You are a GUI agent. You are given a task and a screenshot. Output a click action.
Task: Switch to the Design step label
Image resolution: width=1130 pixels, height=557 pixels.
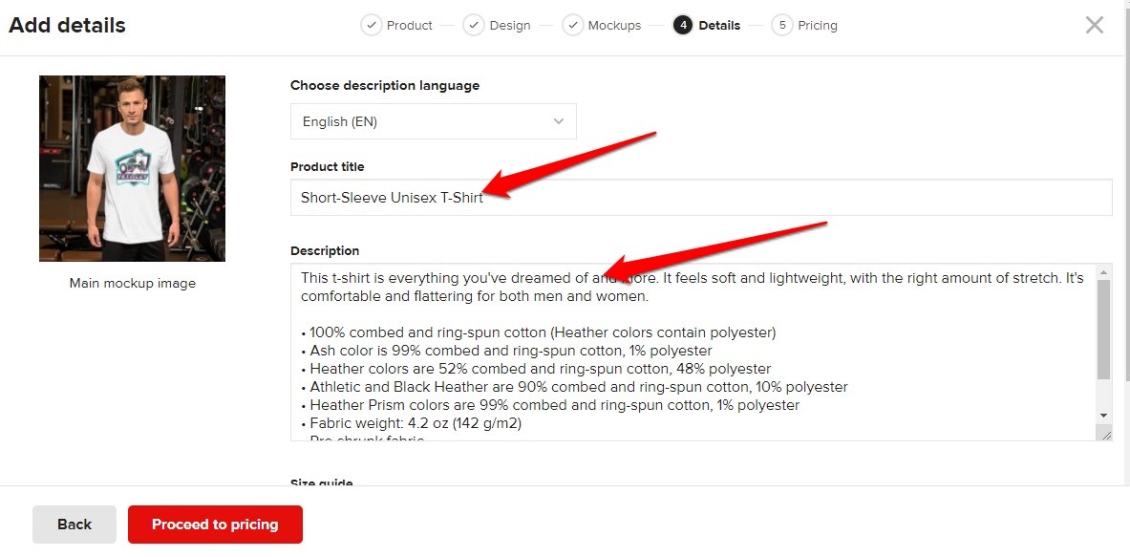tap(510, 26)
